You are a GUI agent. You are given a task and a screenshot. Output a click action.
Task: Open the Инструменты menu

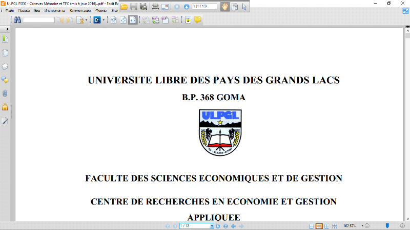pos(55,11)
